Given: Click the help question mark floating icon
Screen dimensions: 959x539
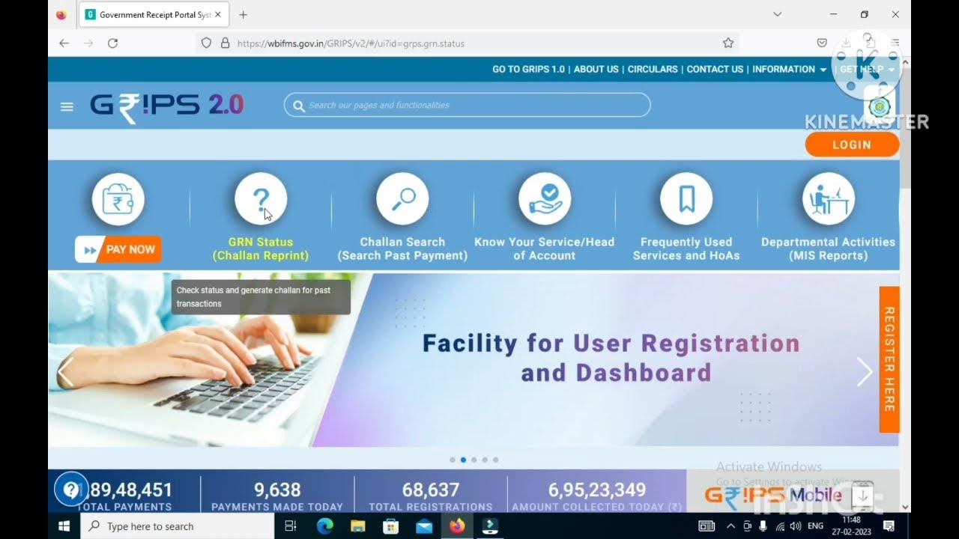Looking at the screenshot, I should coord(71,490).
